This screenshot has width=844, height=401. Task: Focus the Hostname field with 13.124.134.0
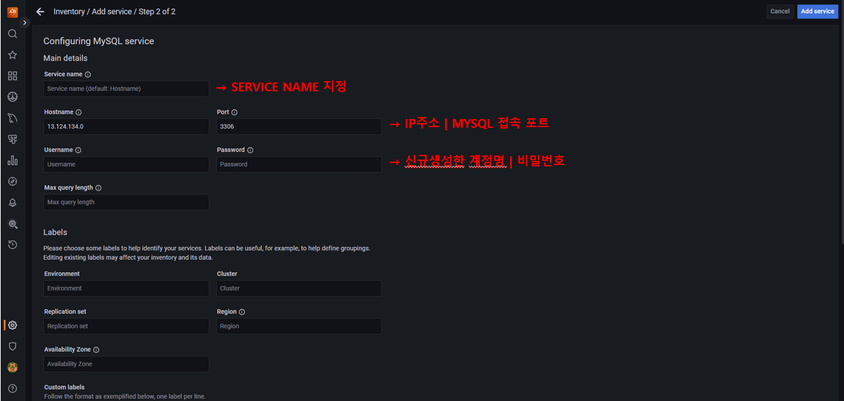(126, 126)
